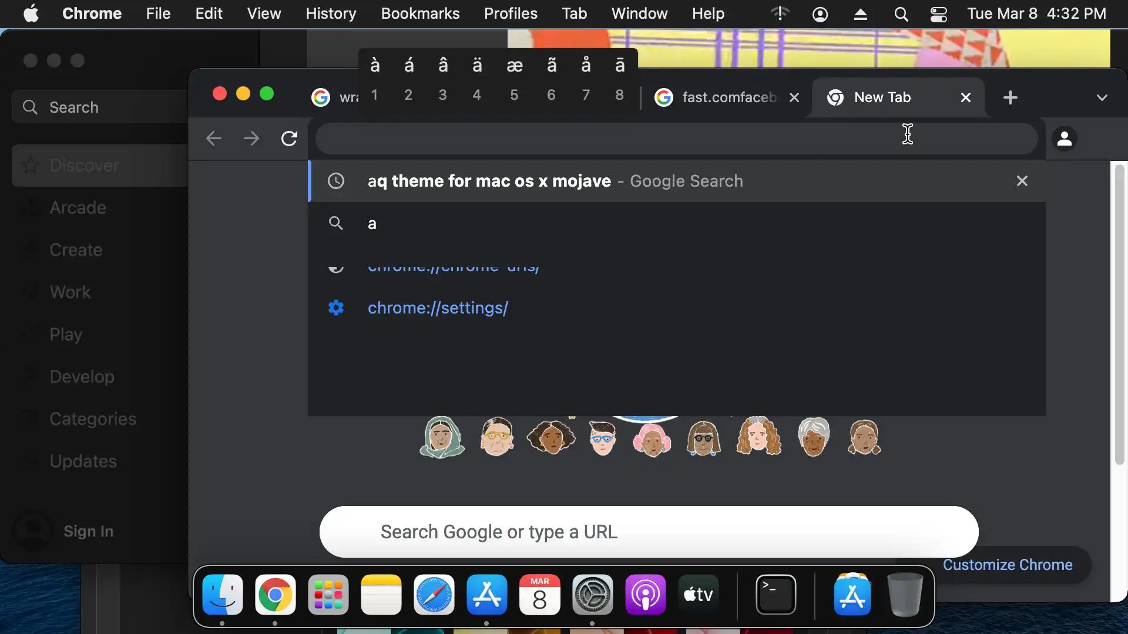Image resolution: width=1128 pixels, height=634 pixels.
Task: Open the chrome://settings/ suggestion
Action: (438, 308)
